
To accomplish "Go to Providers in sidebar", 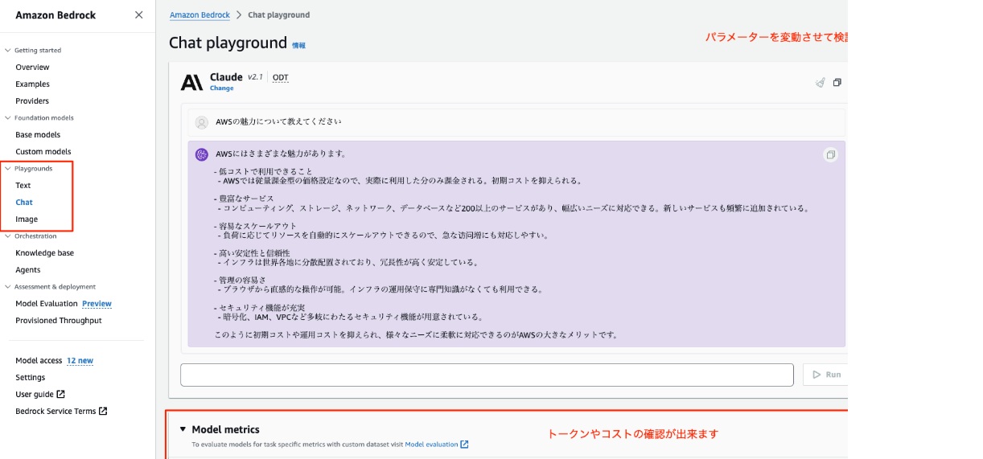I will tap(32, 101).
